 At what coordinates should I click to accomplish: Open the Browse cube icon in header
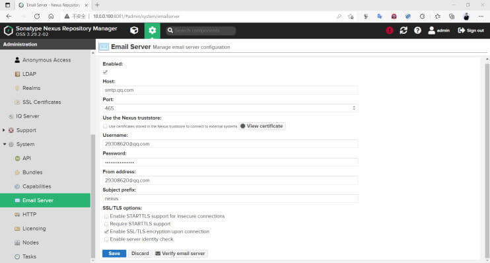[x=134, y=30]
